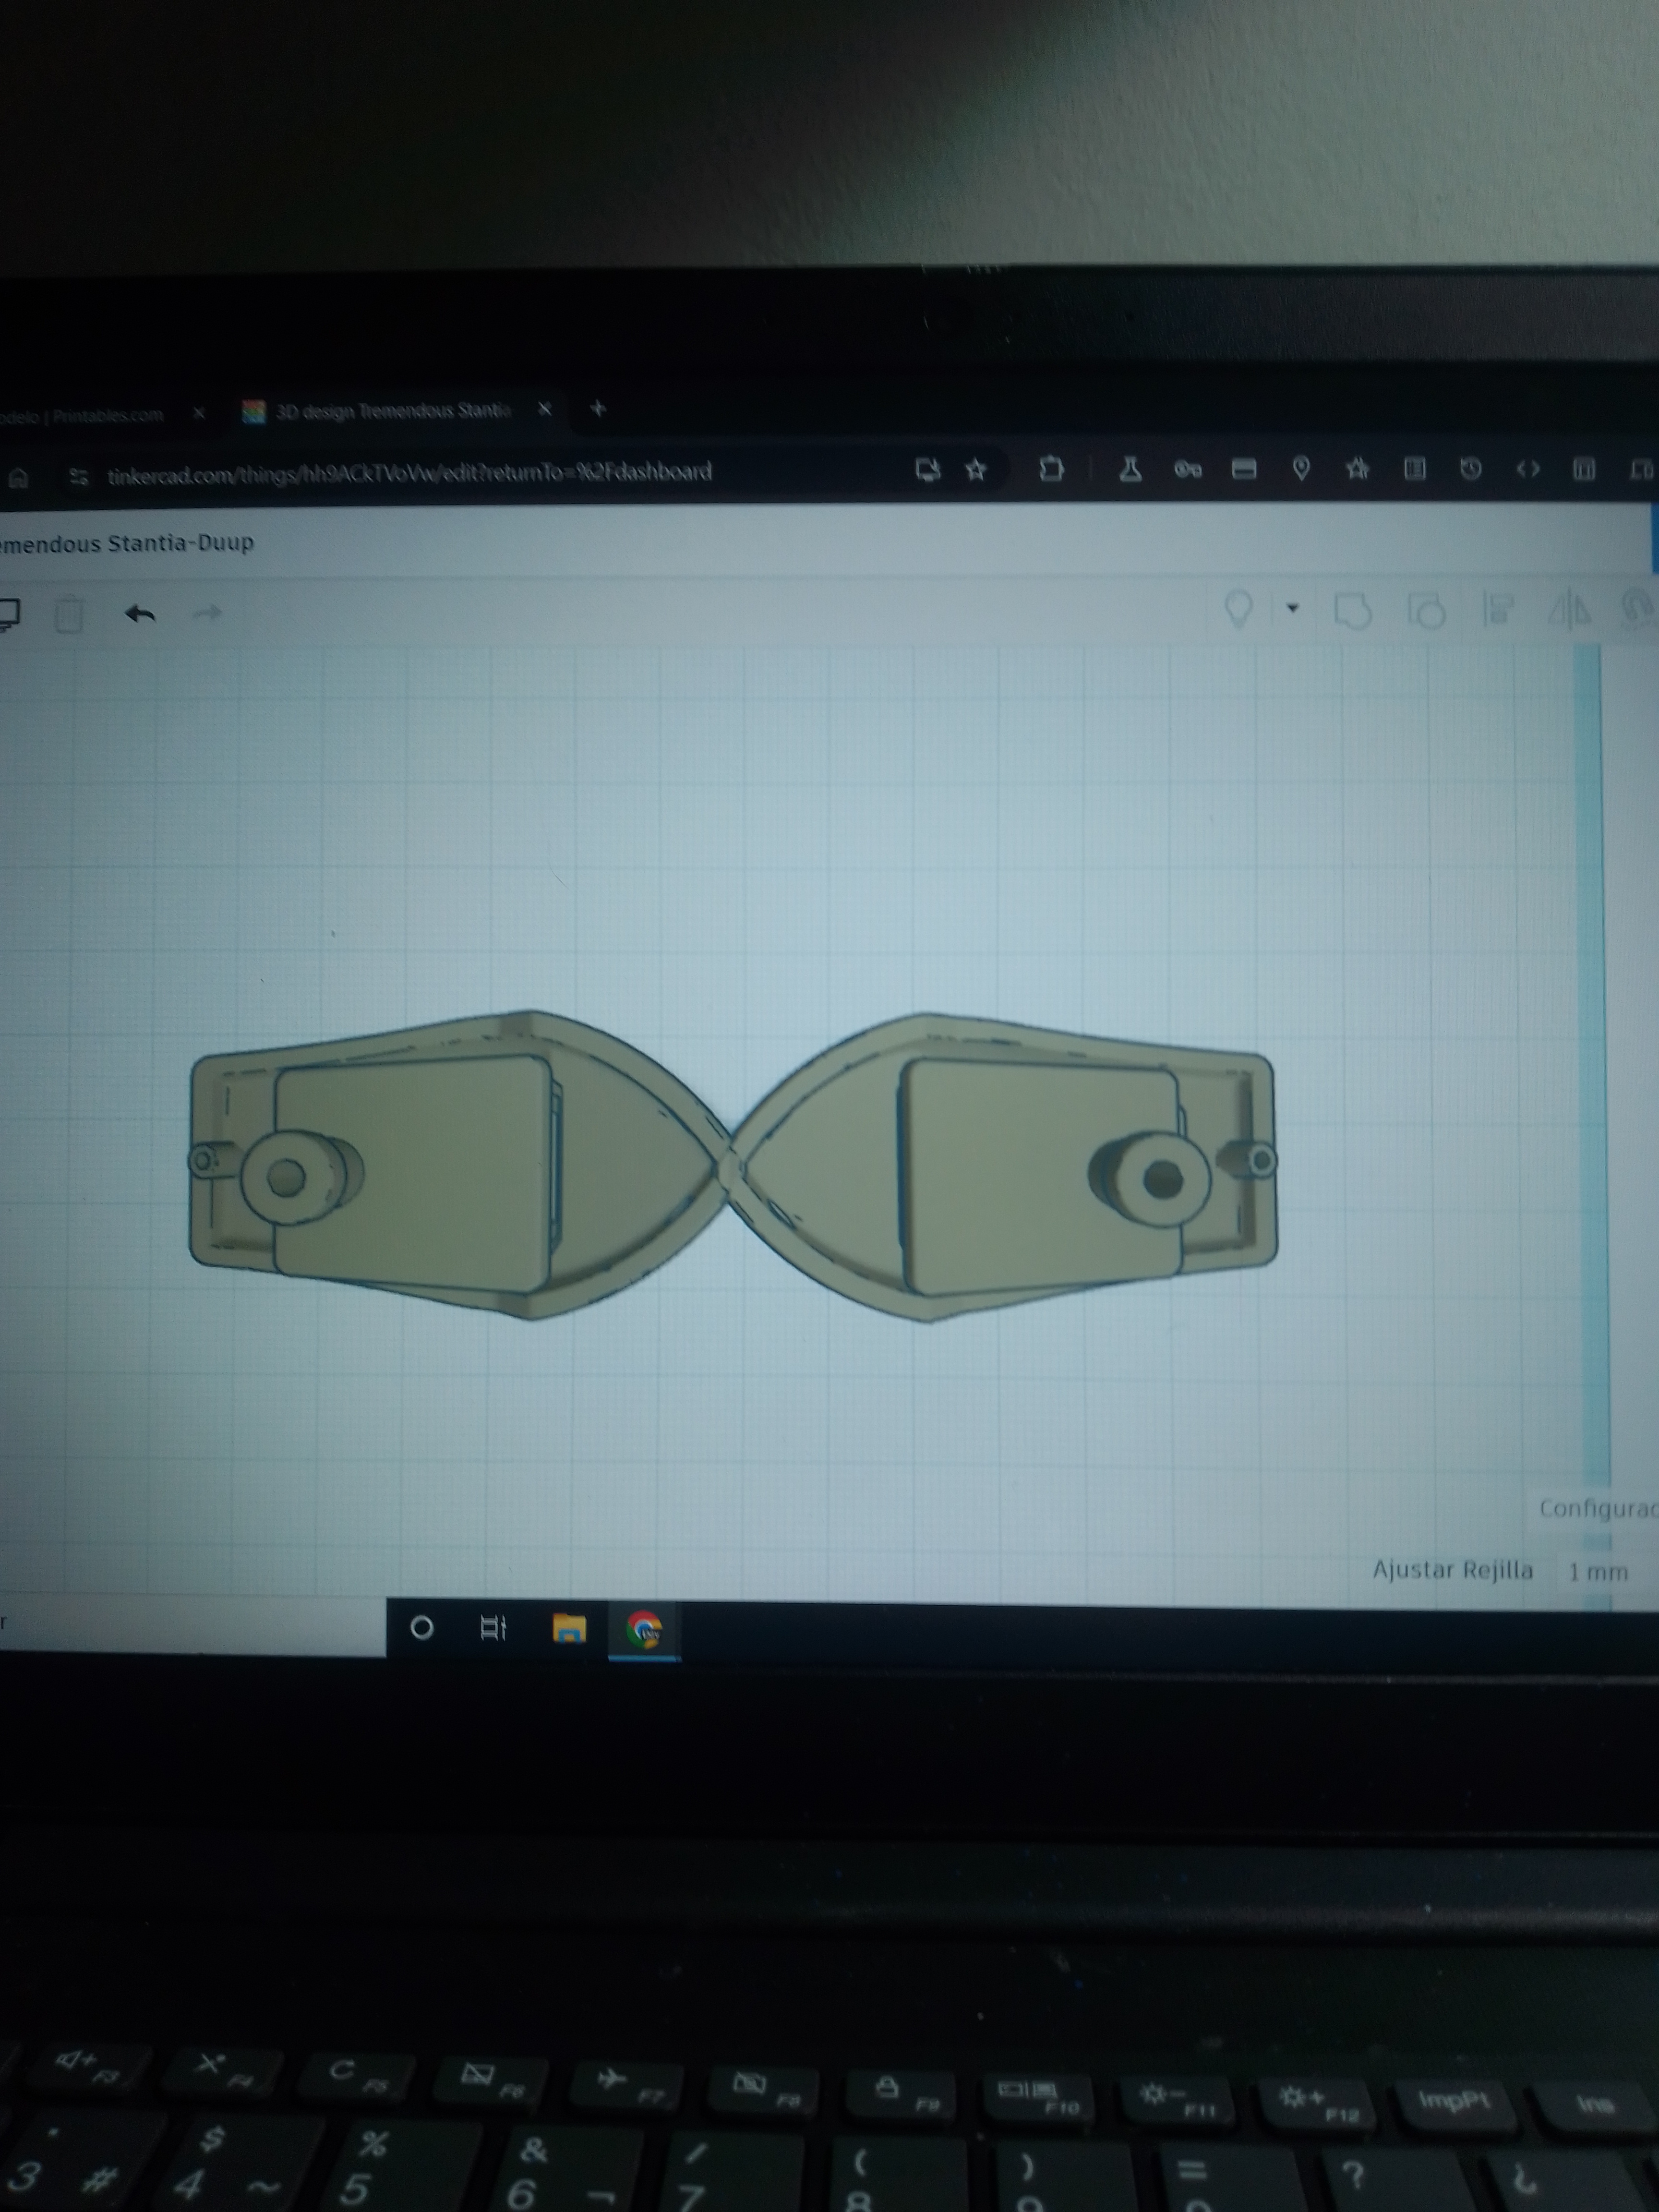Select the Group shapes tool
The image size is (1659, 2212).
pos(1353,610)
